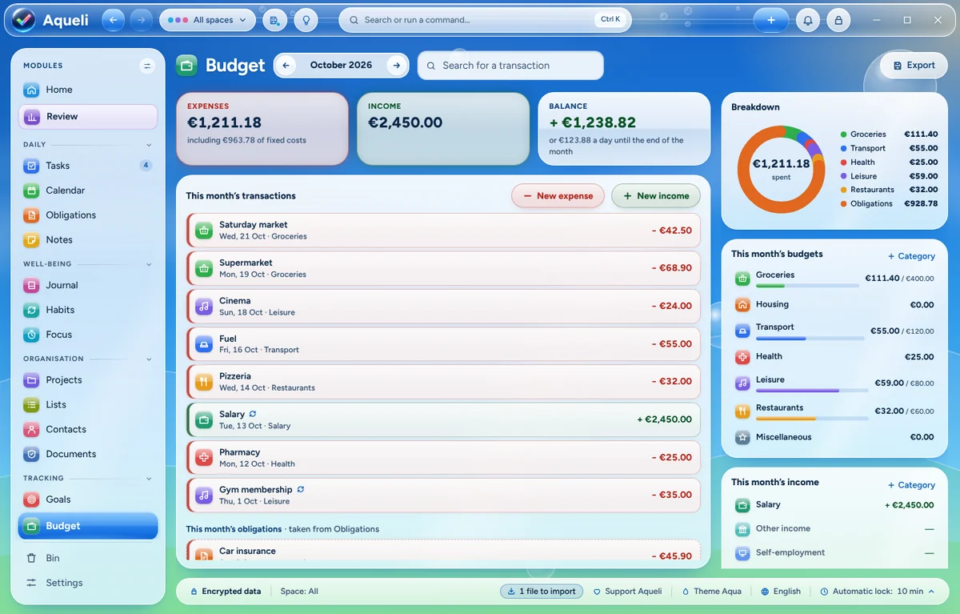960x614 pixels.
Task: Open the quick note document icon in the toolbar
Action: pos(274,20)
